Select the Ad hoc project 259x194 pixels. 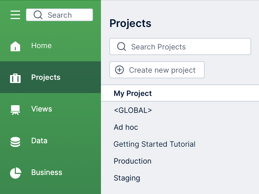[126, 127]
